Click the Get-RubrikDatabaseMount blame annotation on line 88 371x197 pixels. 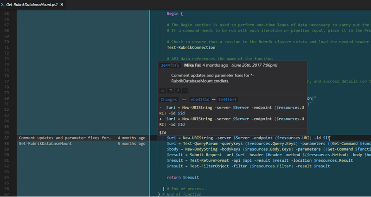coord(45,144)
